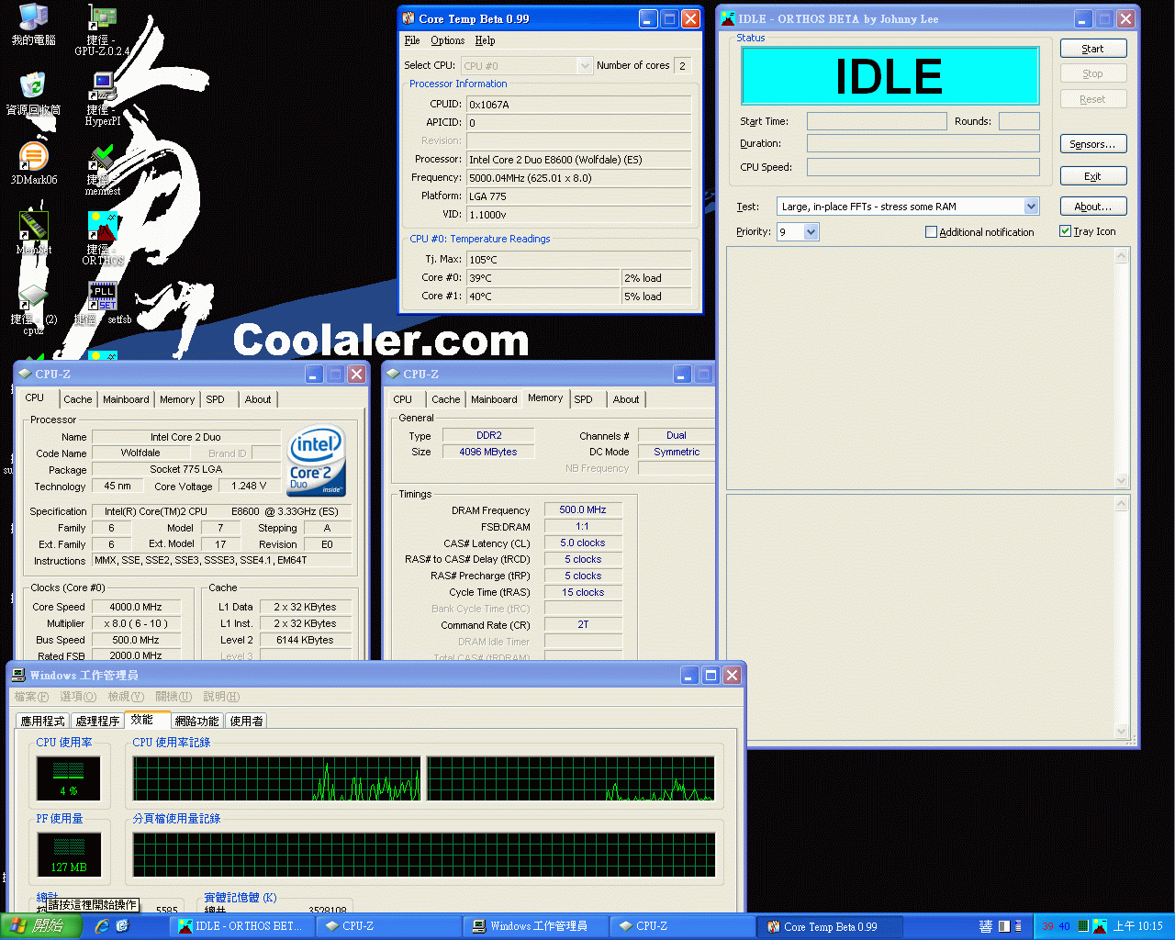This screenshot has width=1175, height=940.
Task: Click the ORTHOS window title bar icon
Action: click(728, 18)
